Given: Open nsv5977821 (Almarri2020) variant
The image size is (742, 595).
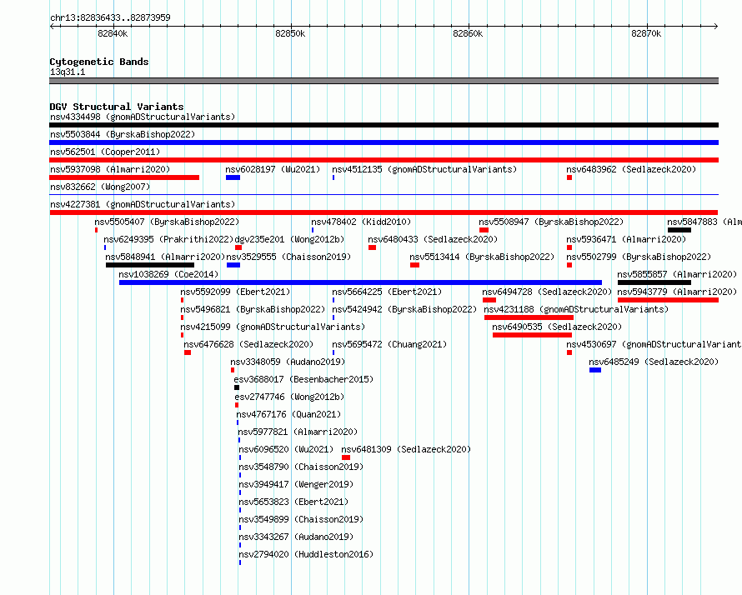Looking at the screenshot, I should 298,432.
